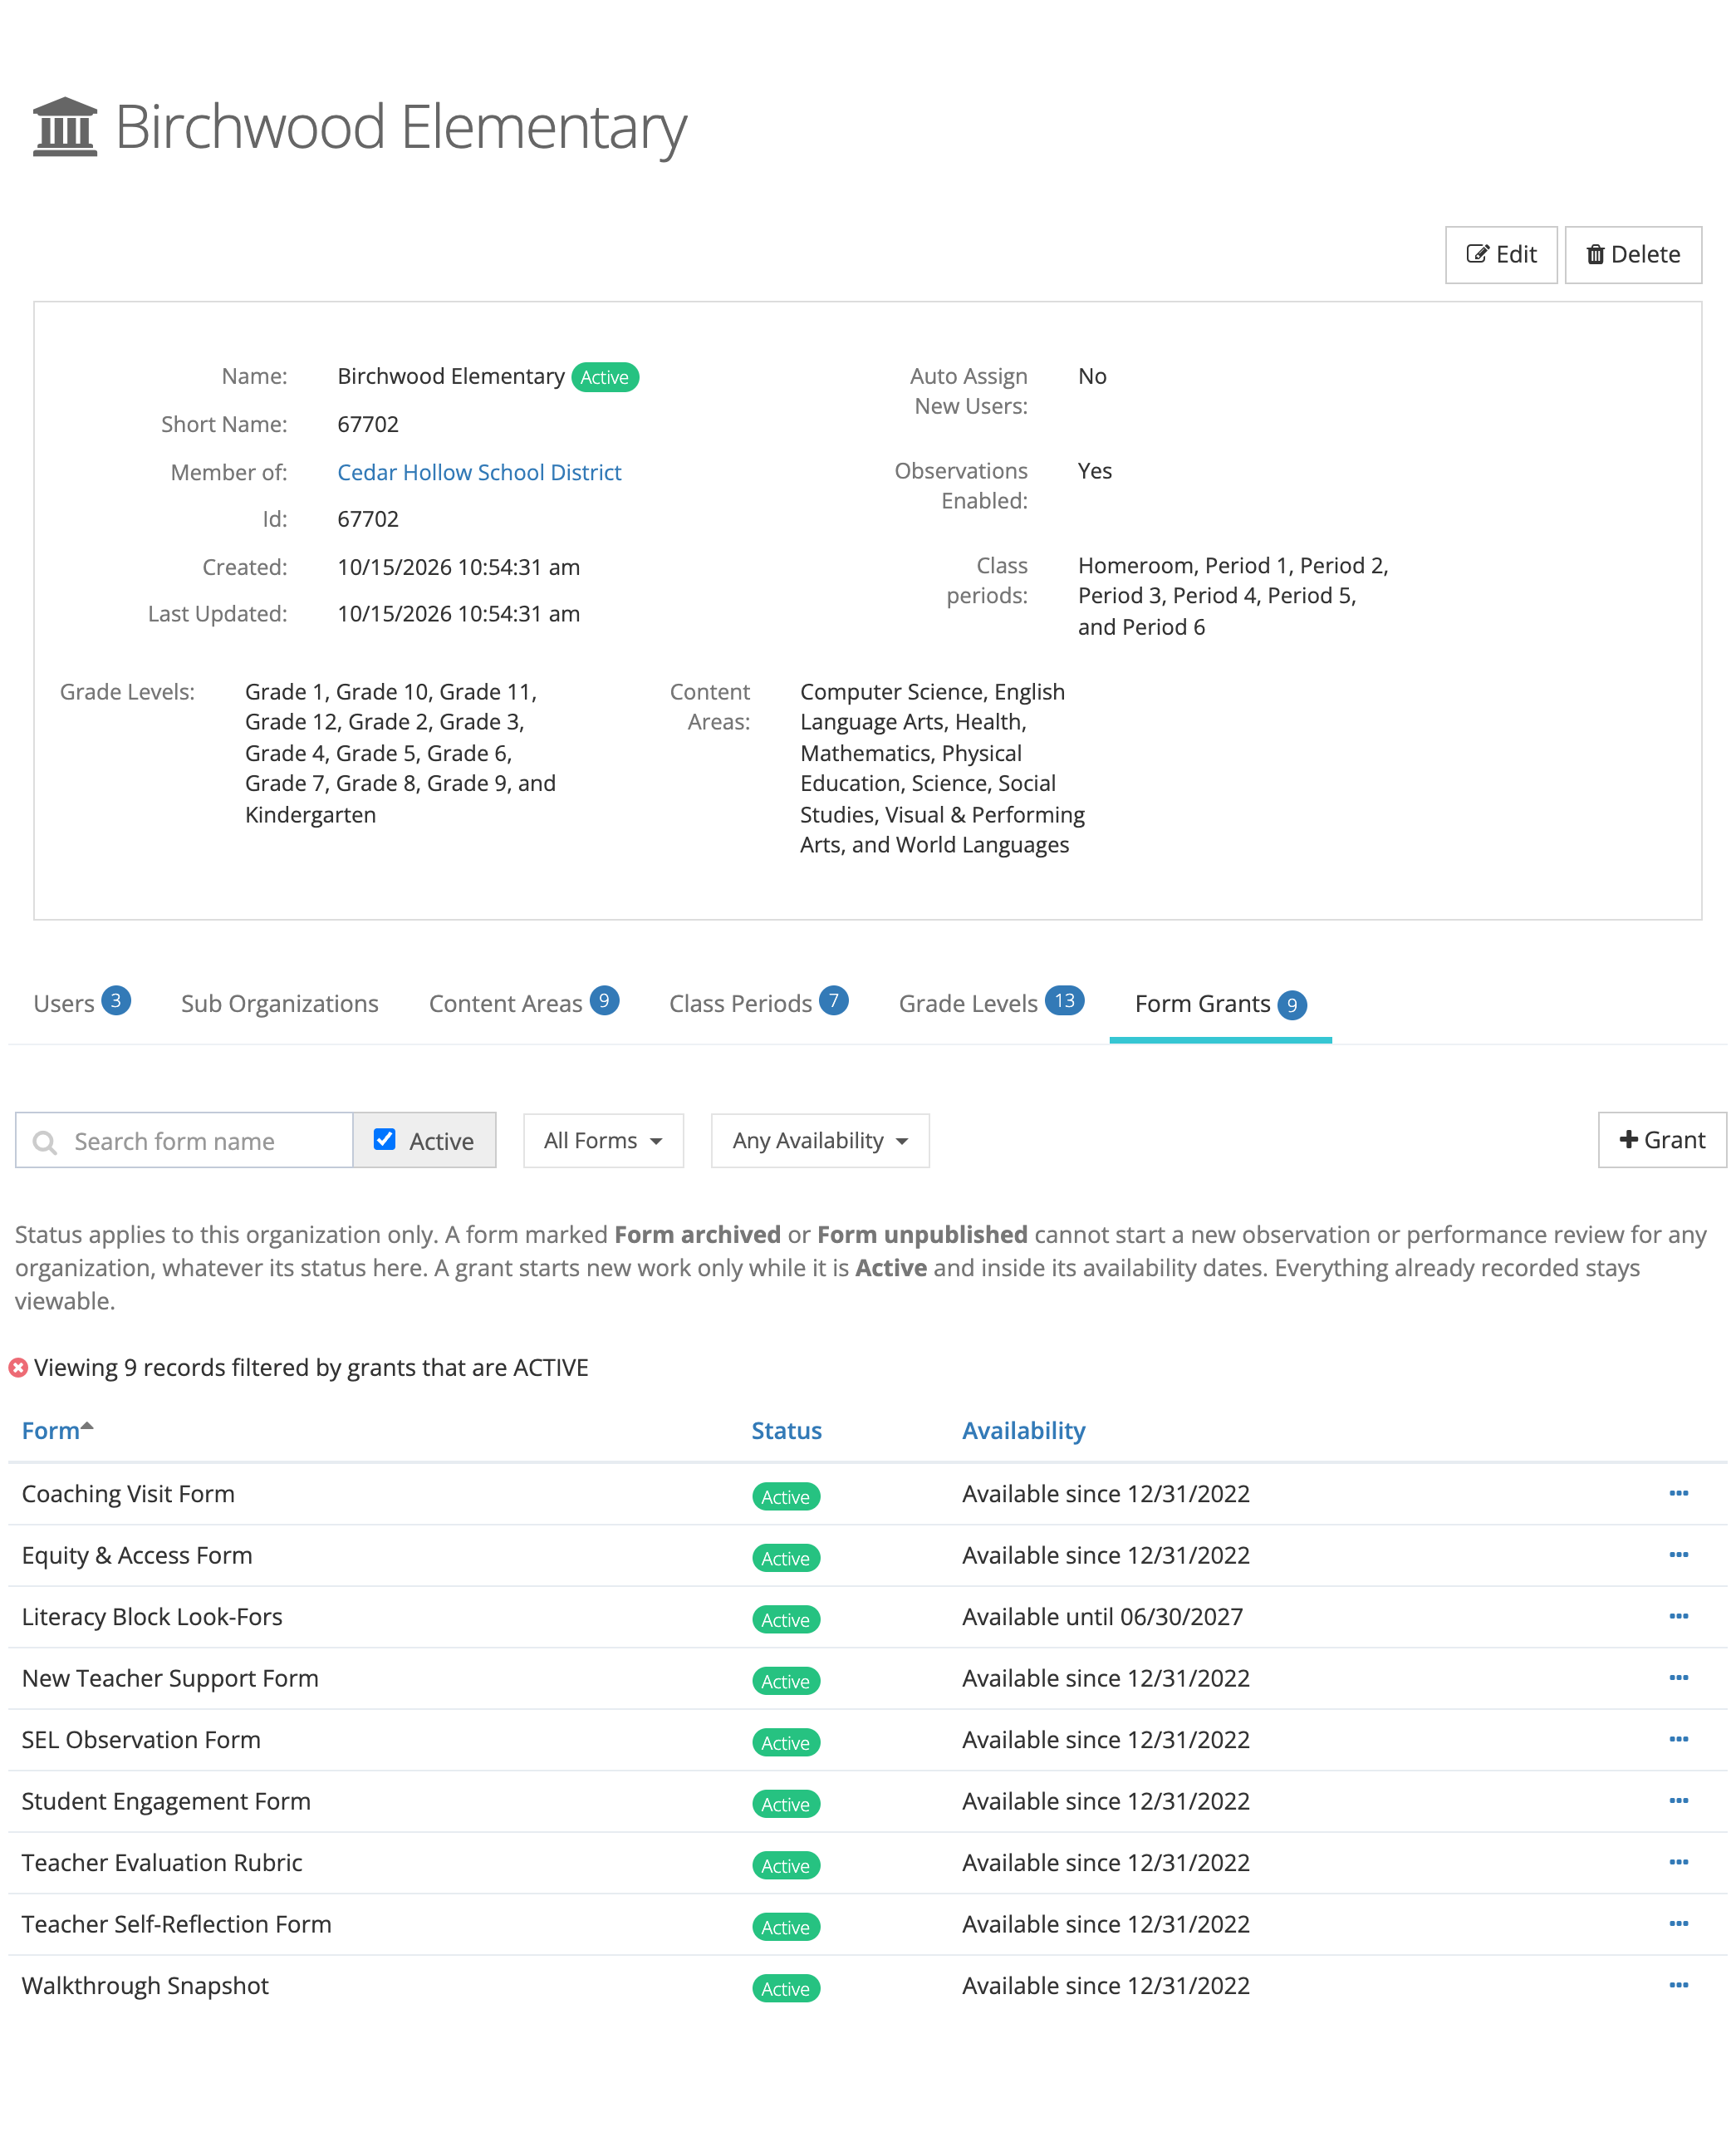Viewport: 1736px width, 2132px height.
Task: Click the Active badge beside Birchwood Elementary name
Action: click(605, 377)
